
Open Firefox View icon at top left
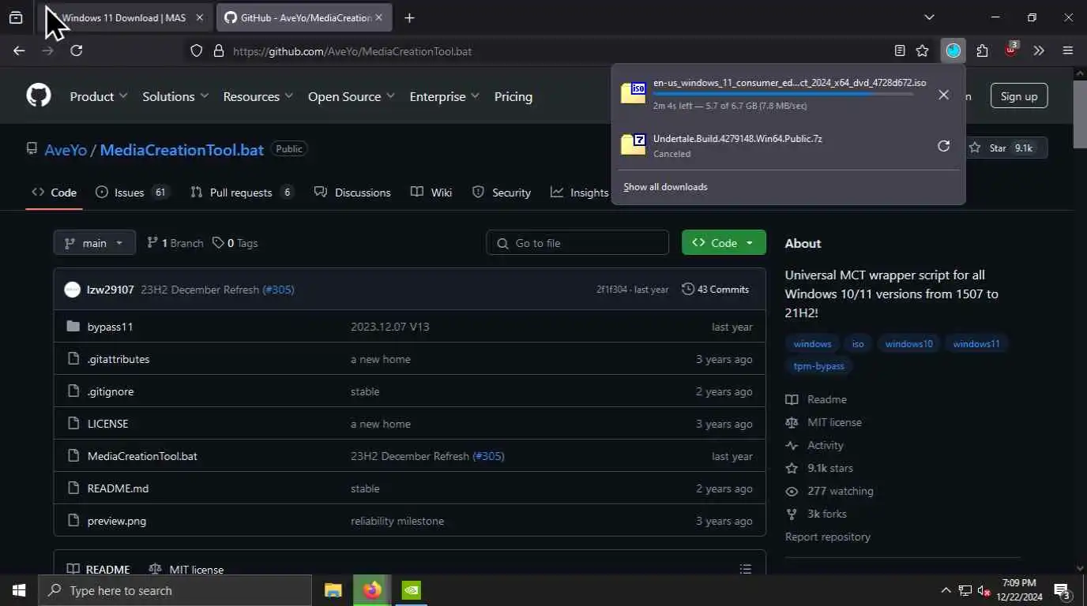[16, 17]
